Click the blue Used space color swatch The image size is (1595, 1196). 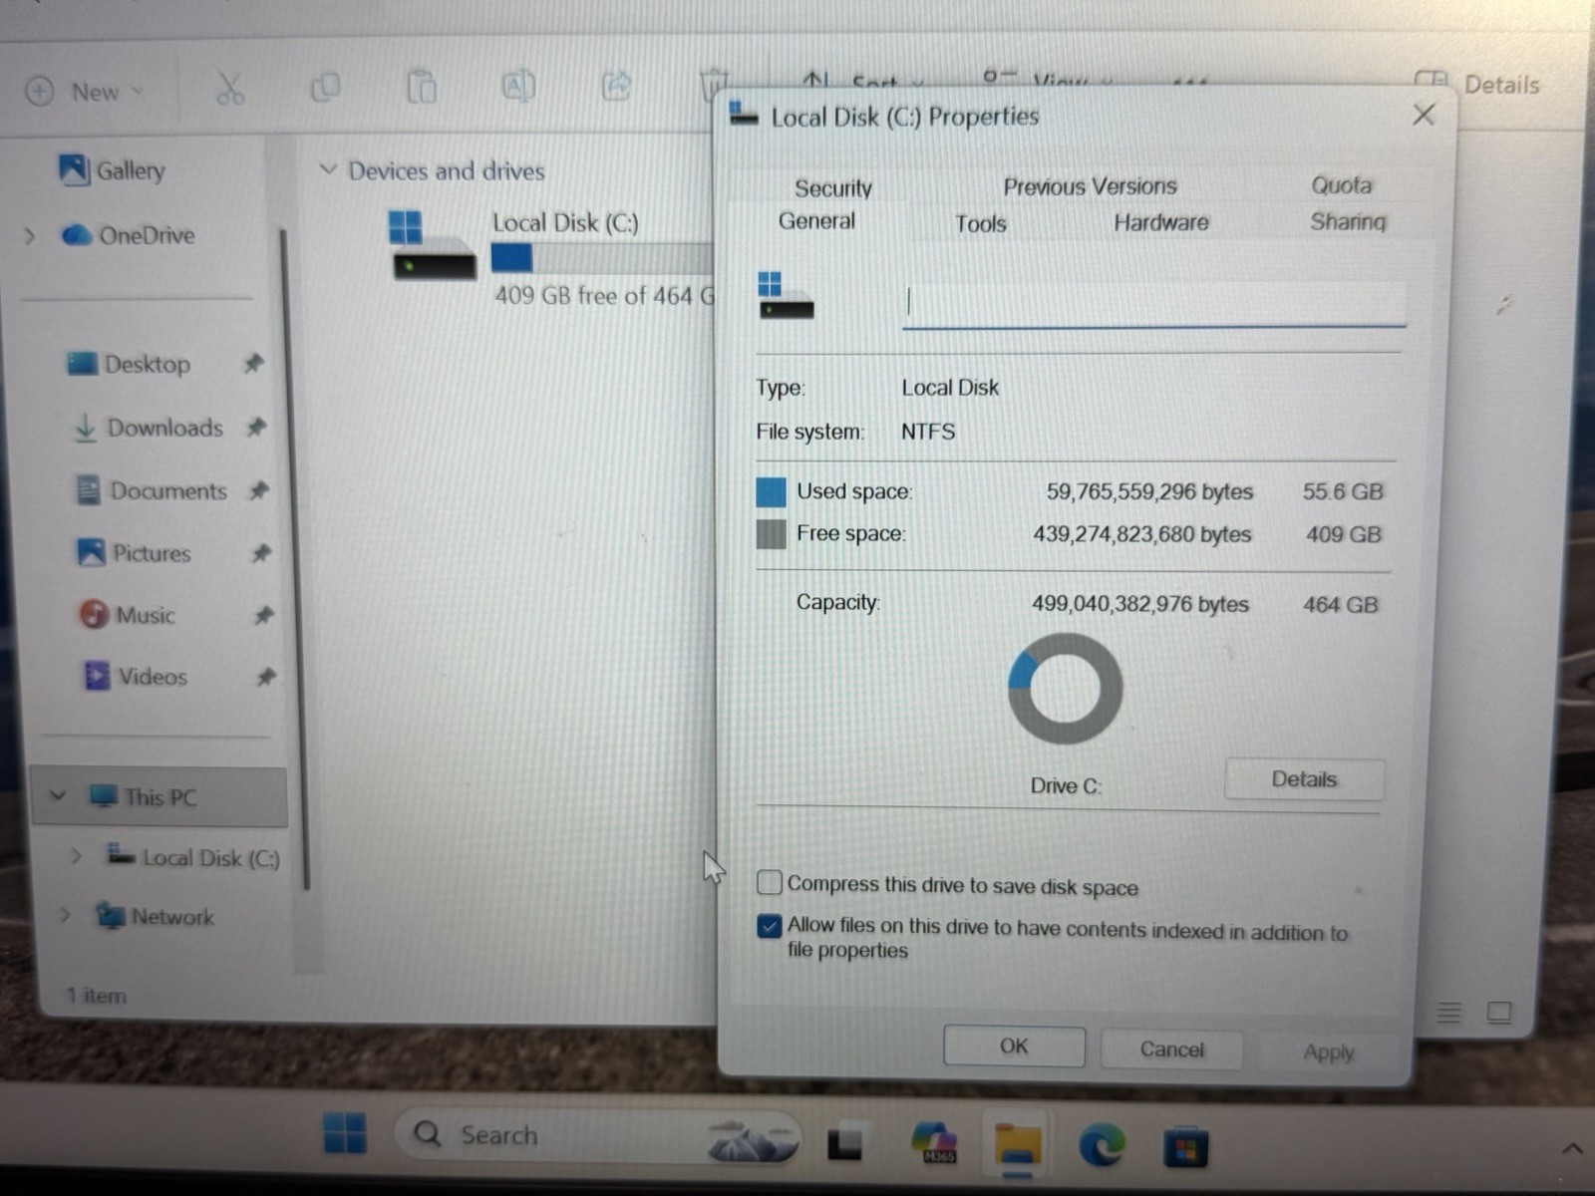(771, 491)
